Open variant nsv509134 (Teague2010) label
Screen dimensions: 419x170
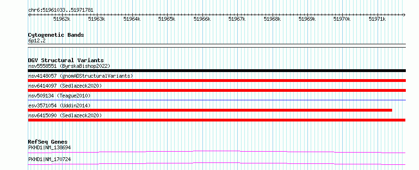pyautogui.click(x=59, y=96)
